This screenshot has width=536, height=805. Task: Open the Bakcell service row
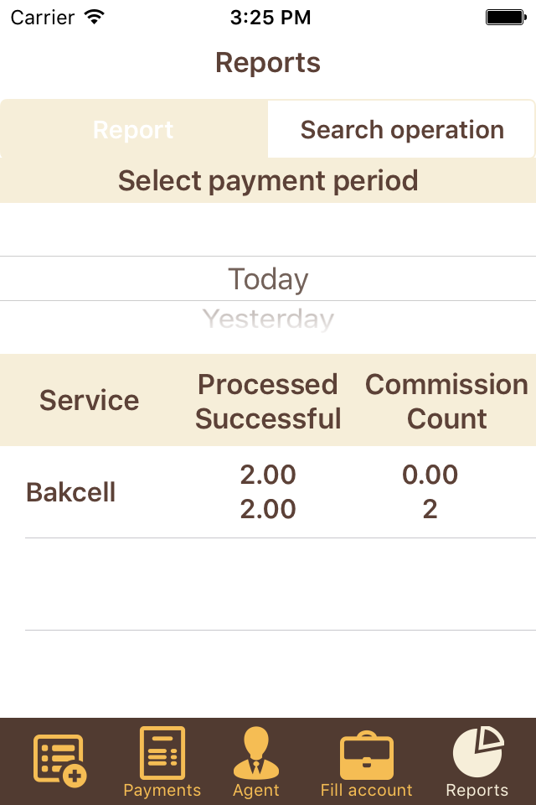click(71, 492)
